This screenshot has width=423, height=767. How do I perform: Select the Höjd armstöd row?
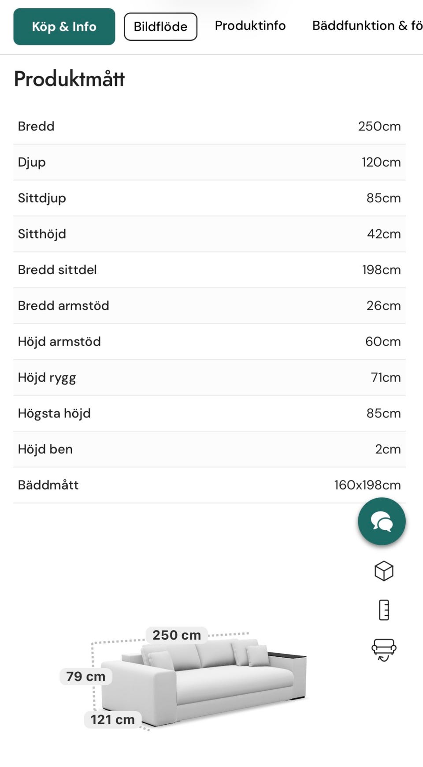209,342
